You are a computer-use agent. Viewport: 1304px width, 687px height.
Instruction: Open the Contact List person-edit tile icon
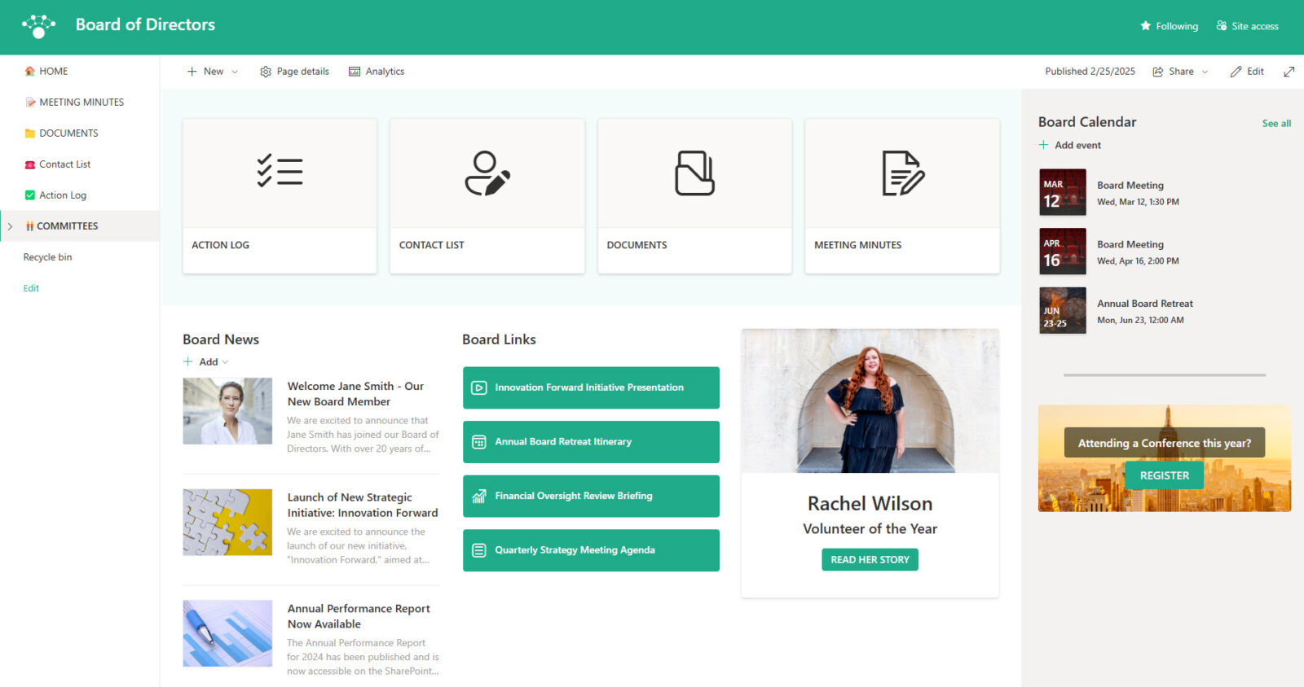tap(487, 173)
